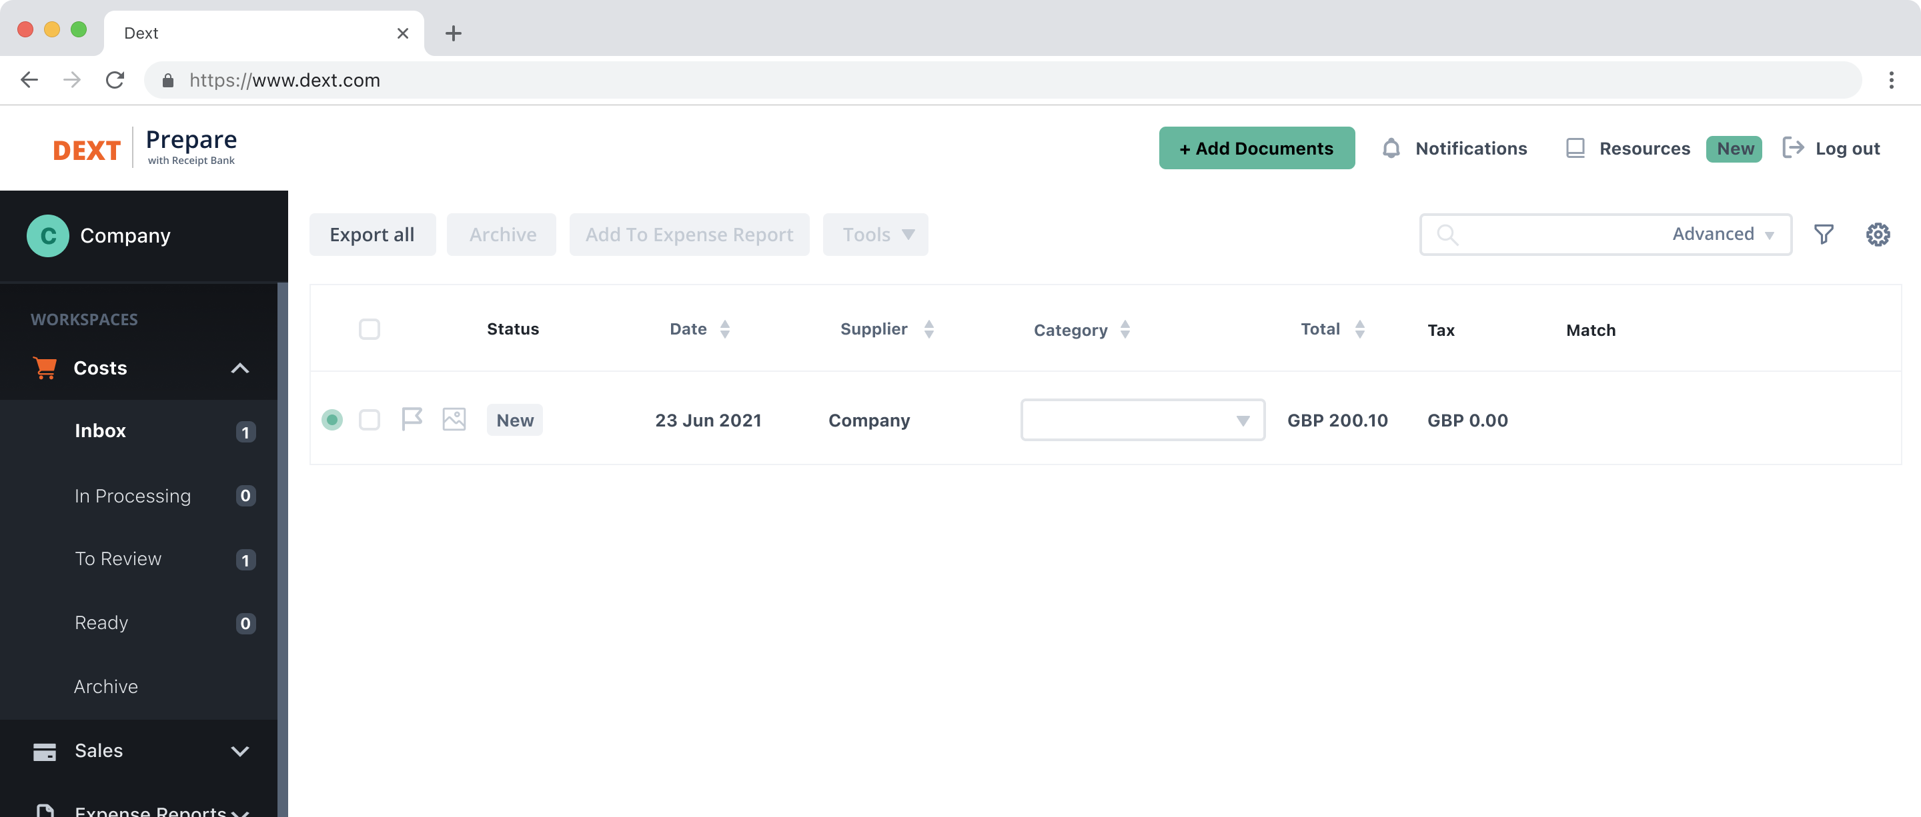Open the receipt image preview icon

454,419
